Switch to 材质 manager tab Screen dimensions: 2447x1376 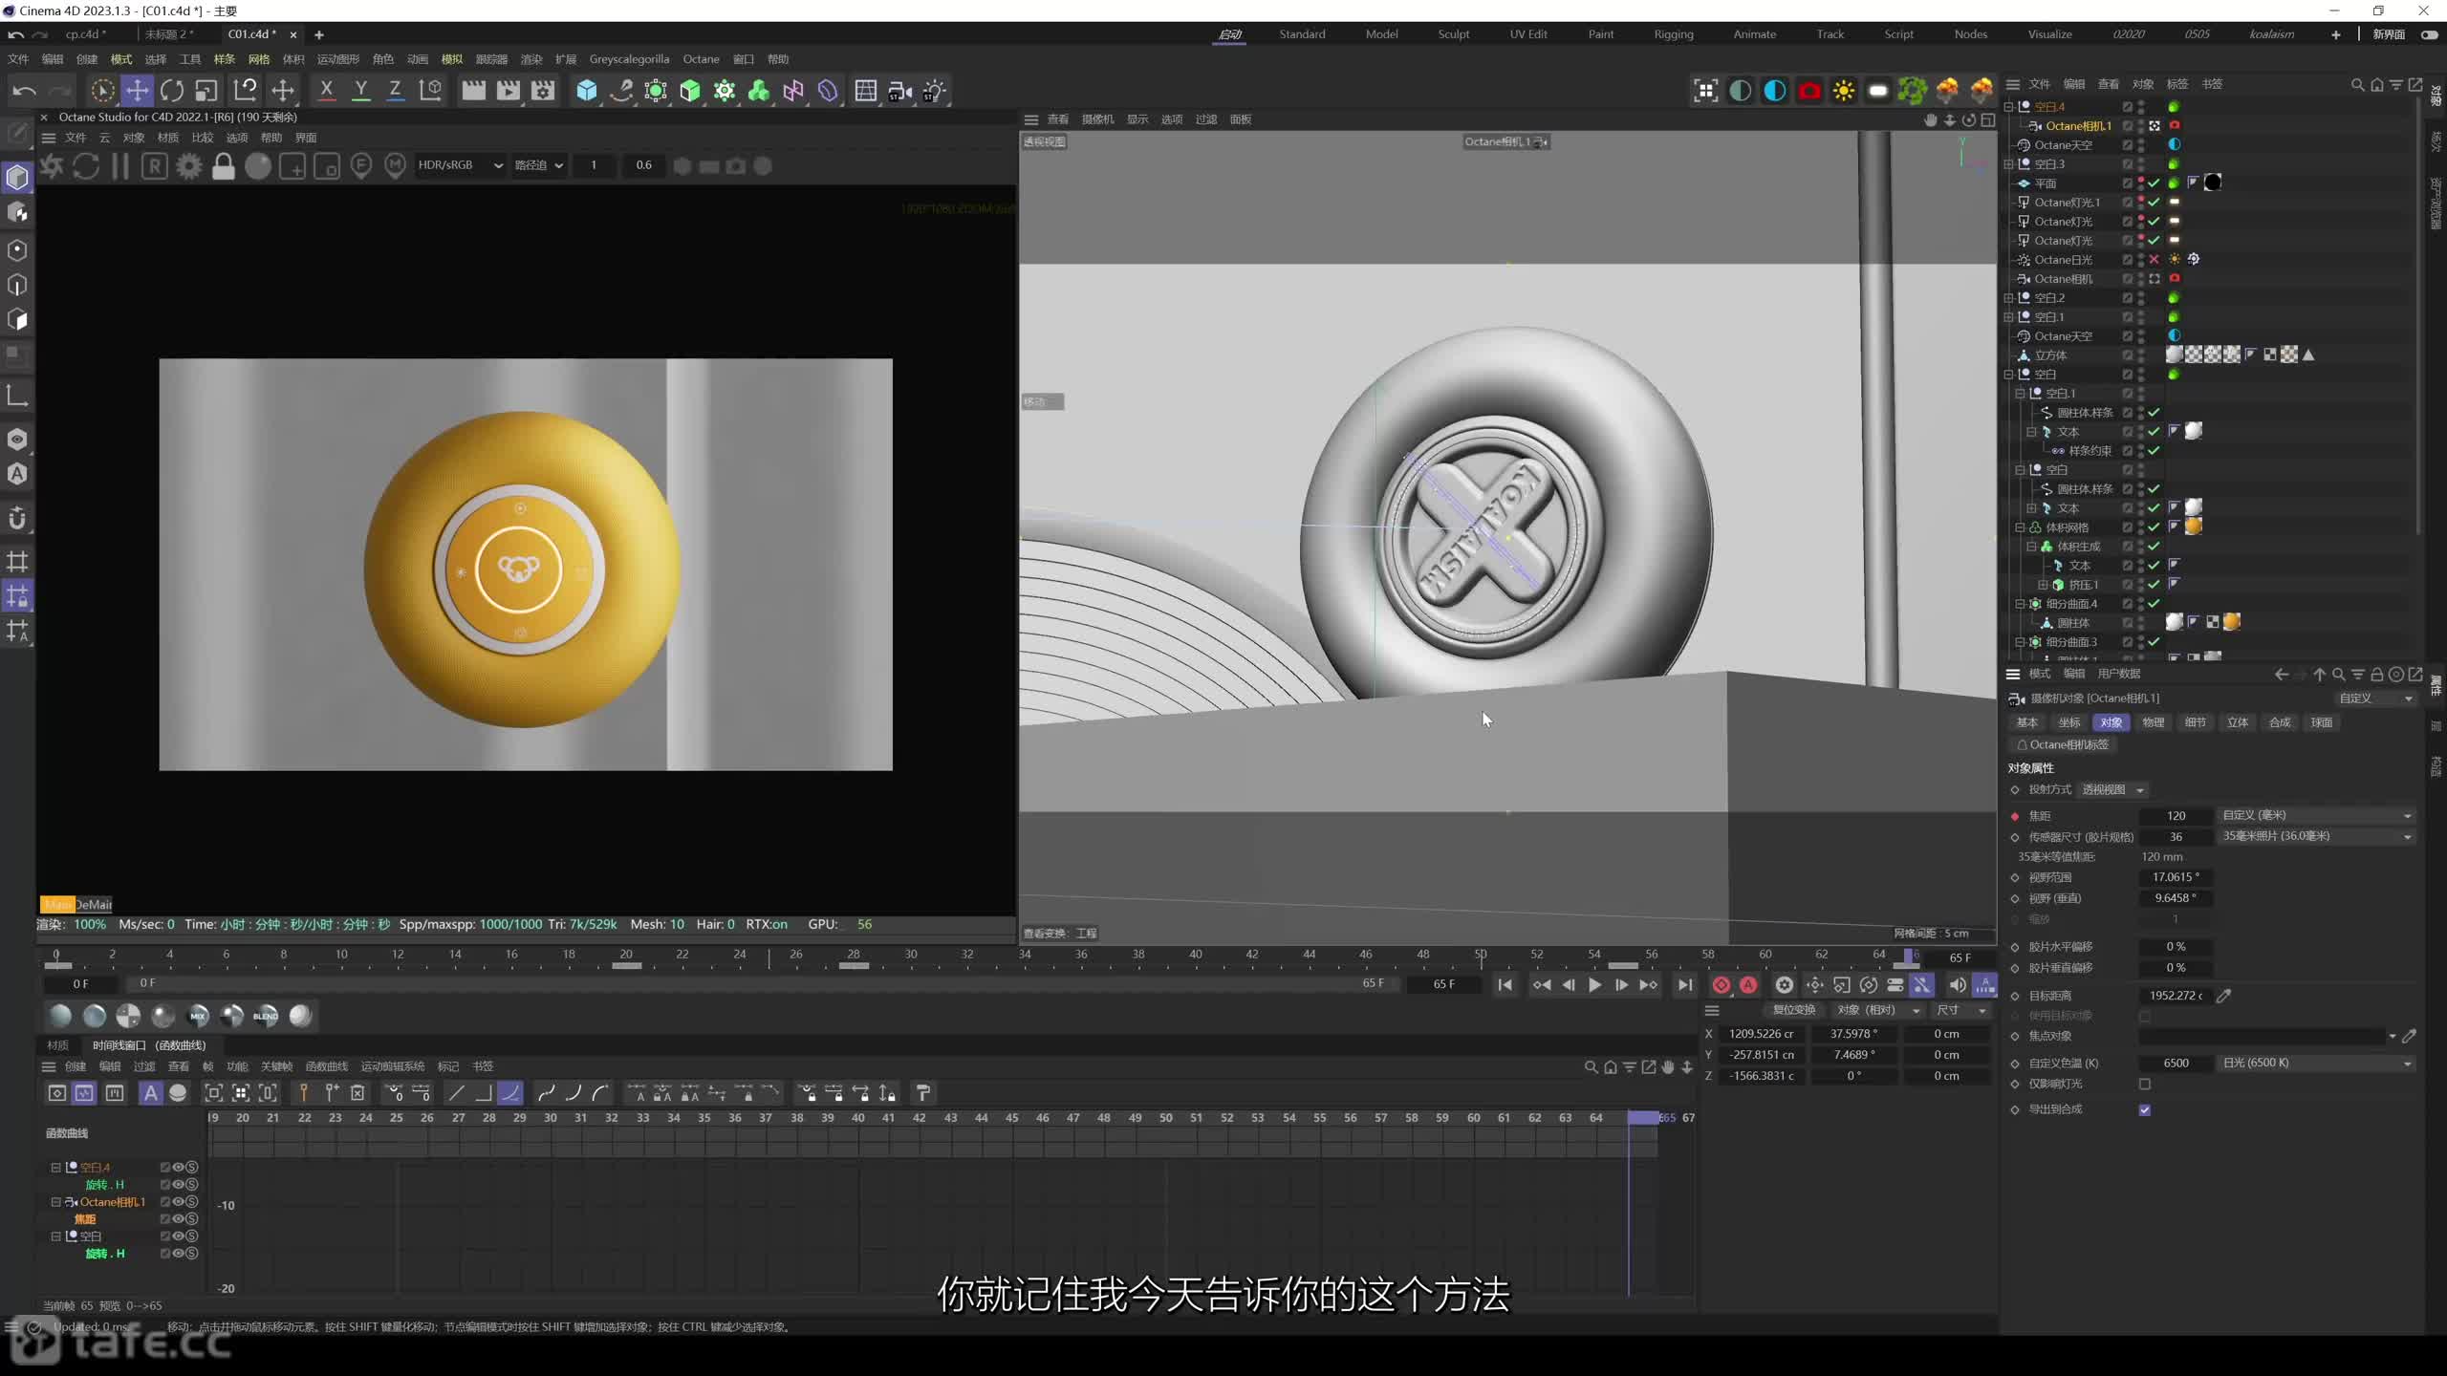[58, 1045]
